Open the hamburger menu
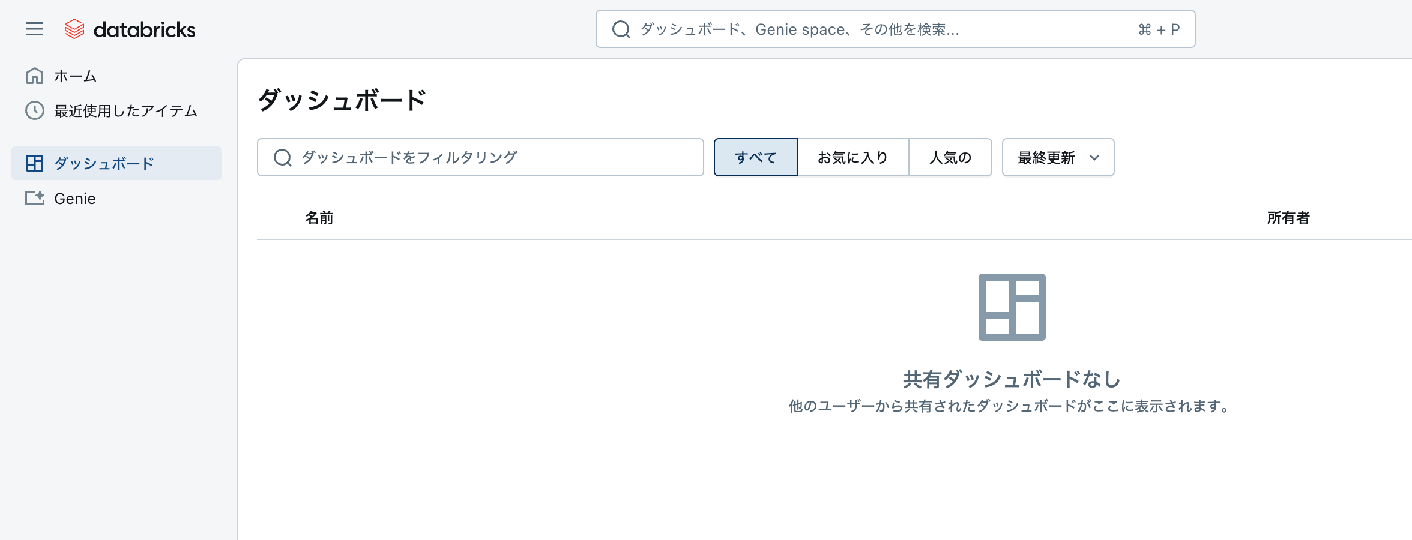Screen dimensions: 1412x540 34,29
